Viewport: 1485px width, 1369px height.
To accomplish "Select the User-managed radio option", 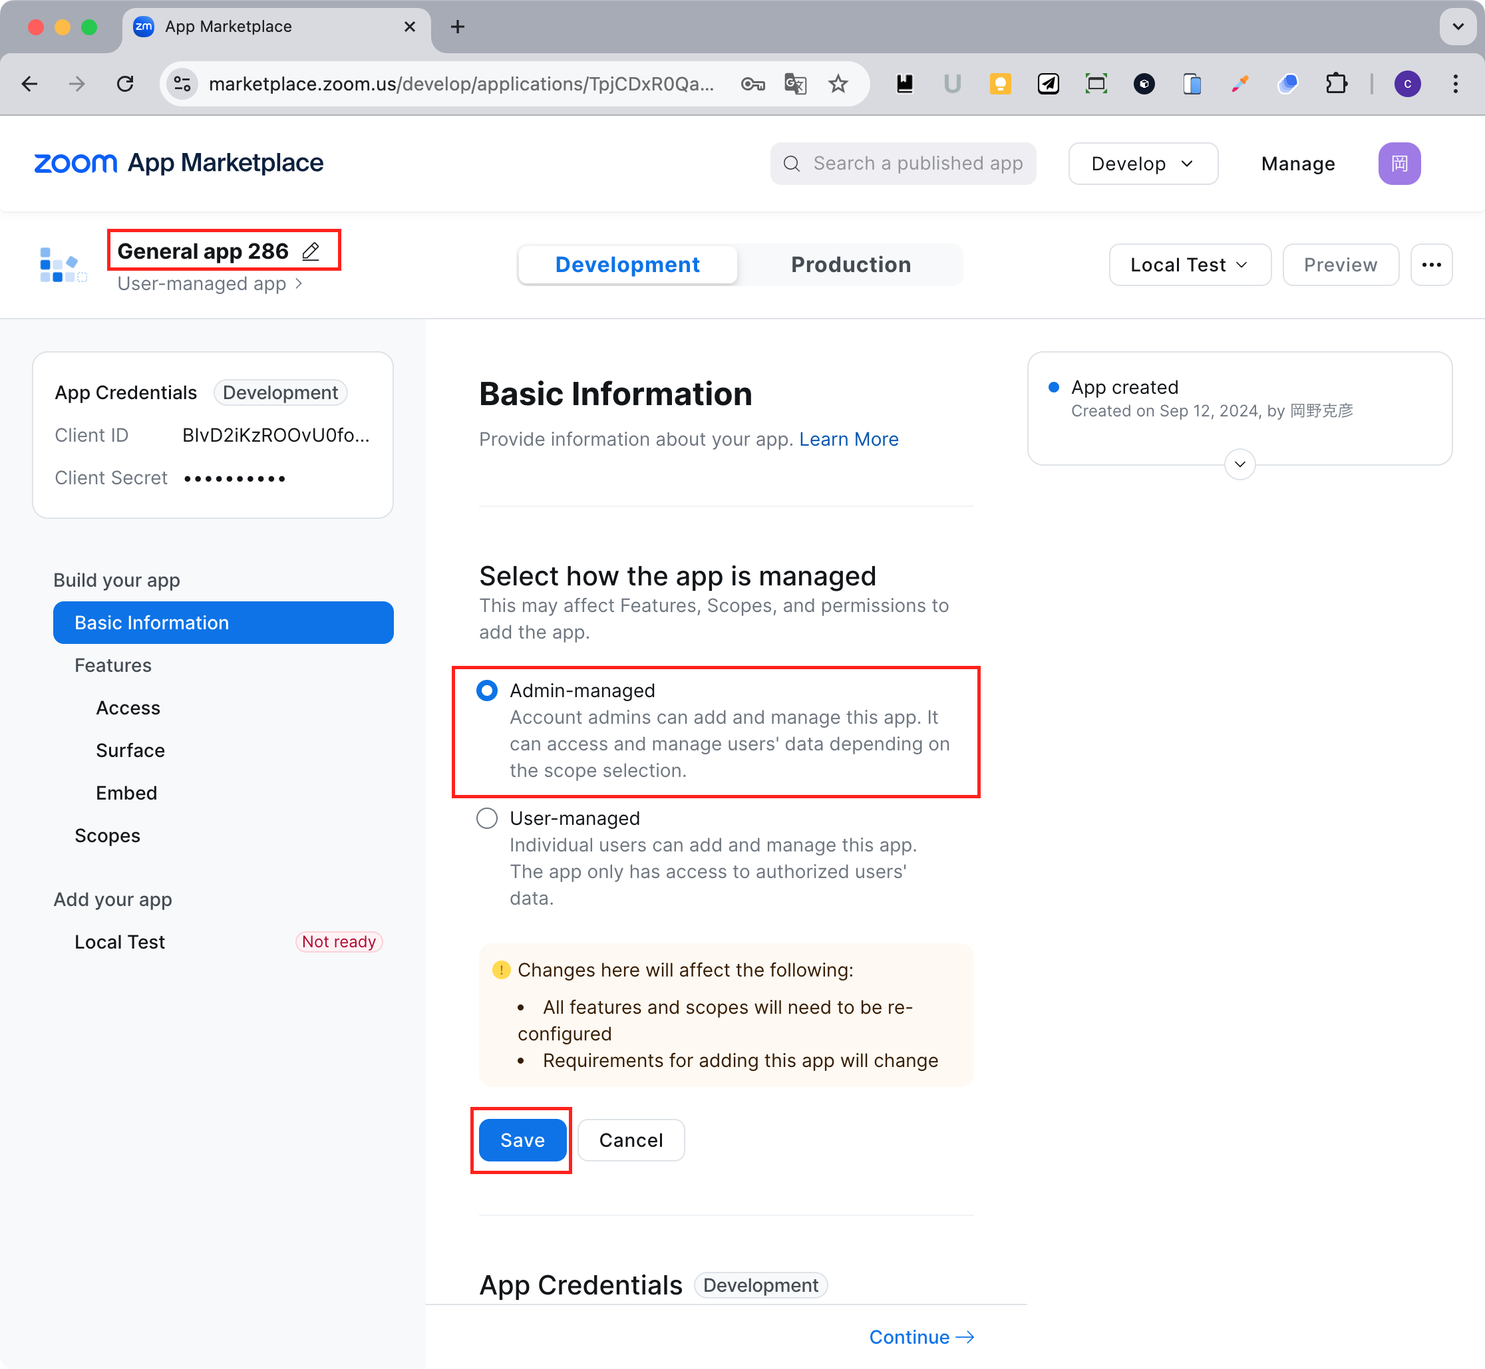I will point(487,818).
